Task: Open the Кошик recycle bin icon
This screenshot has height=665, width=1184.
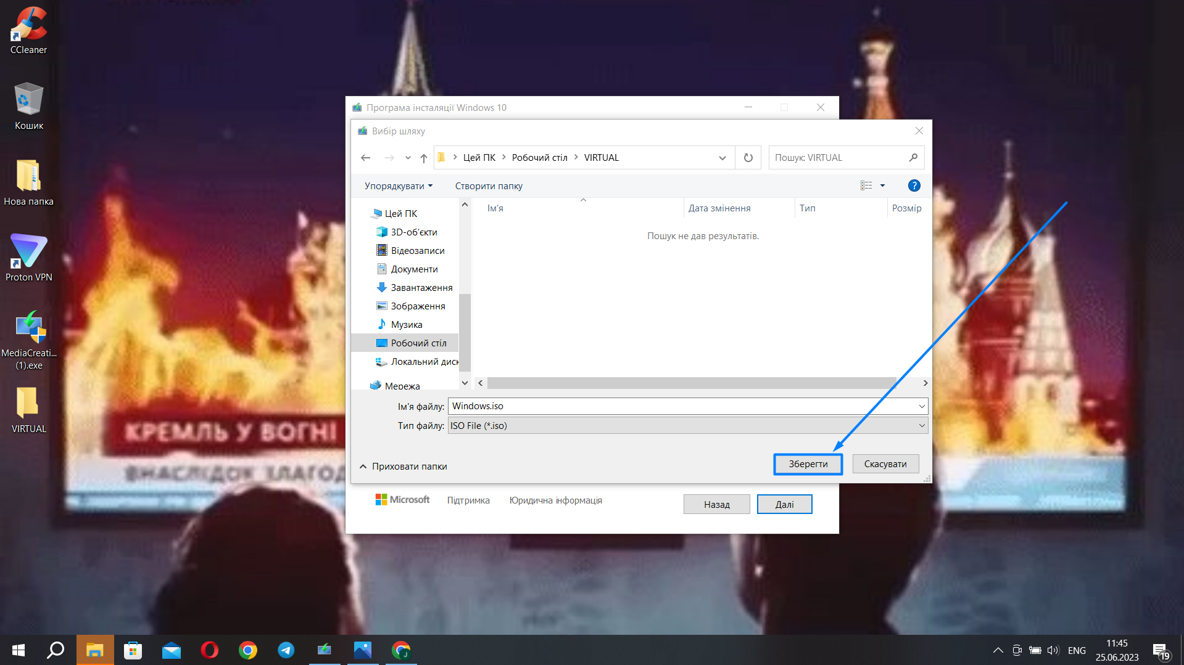Action: click(28, 106)
